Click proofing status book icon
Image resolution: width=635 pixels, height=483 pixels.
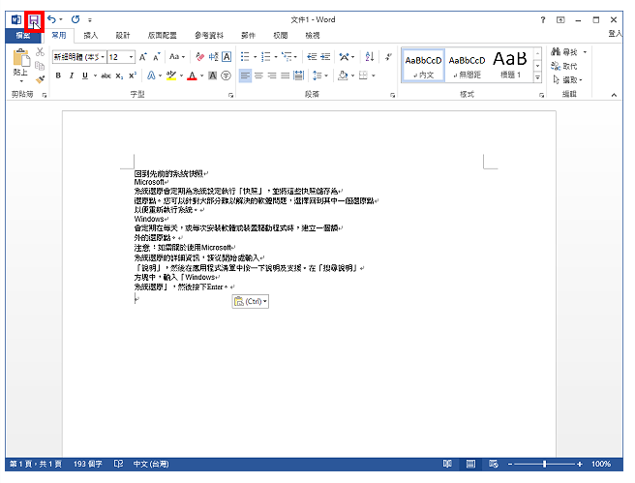point(118,464)
